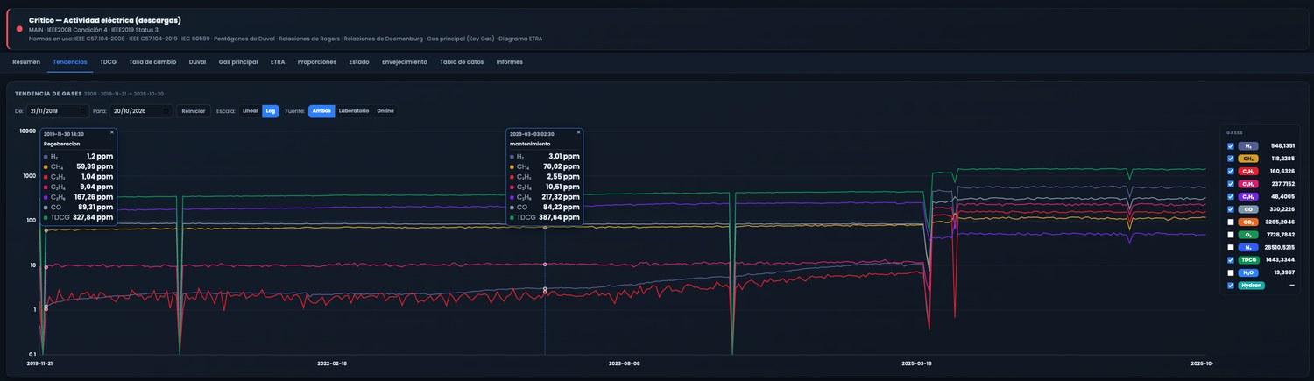Select Online as data source

click(x=385, y=111)
